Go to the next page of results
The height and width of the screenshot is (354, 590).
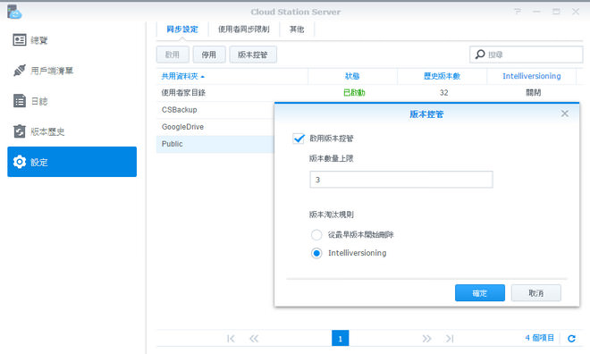426,339
